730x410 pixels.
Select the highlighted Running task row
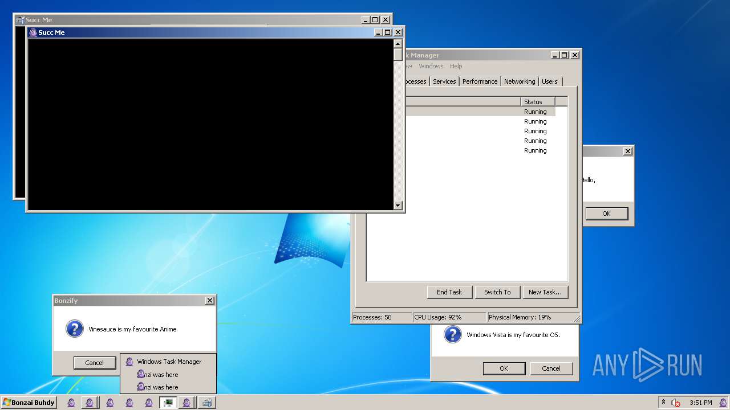(x=480, y=112)
